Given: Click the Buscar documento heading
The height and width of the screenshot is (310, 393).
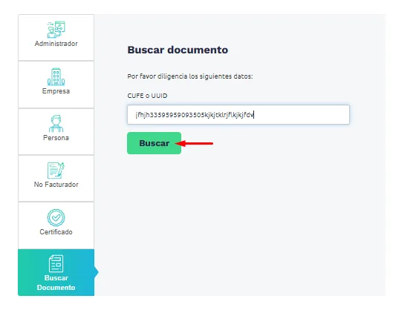Looking at the screenshot, I should [x=178, y=50].
